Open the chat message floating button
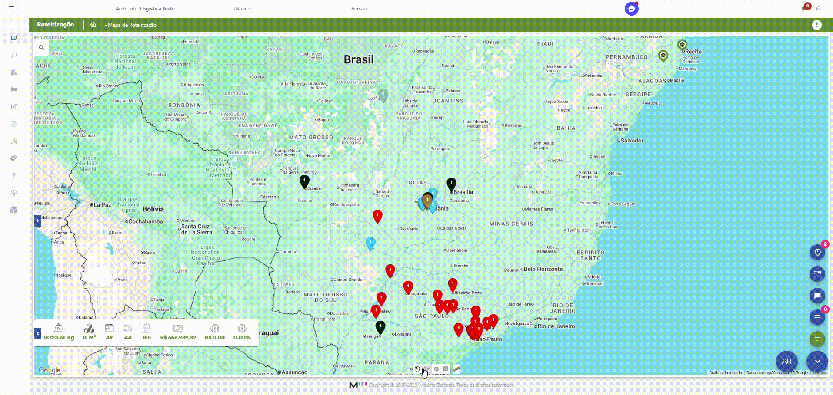 tap(817, 296)
